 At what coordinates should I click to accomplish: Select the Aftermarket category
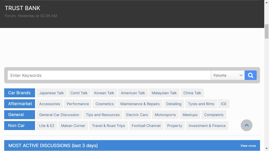click(x=20, y=104)
